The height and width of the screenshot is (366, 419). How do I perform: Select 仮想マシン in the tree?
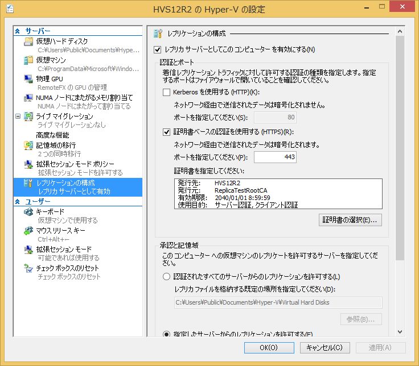coord(51,60)
